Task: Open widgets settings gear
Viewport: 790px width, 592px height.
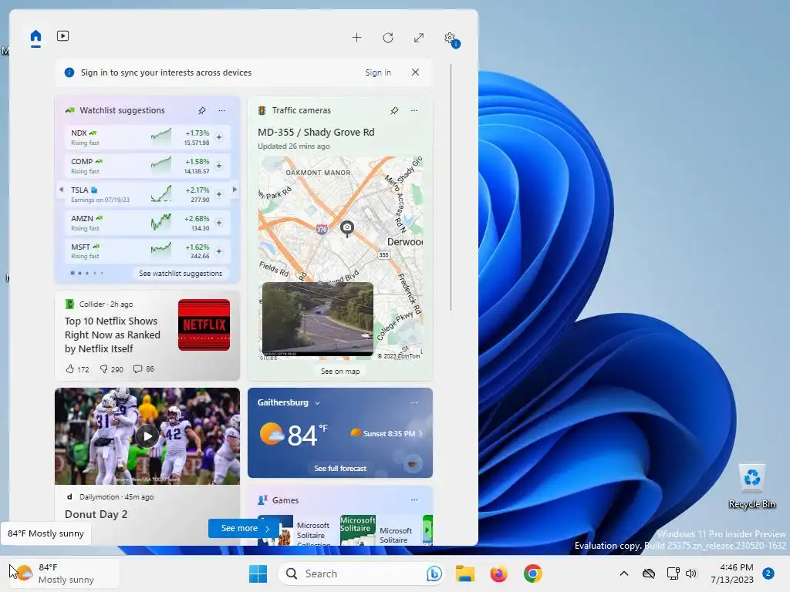Action: (450, 38)
